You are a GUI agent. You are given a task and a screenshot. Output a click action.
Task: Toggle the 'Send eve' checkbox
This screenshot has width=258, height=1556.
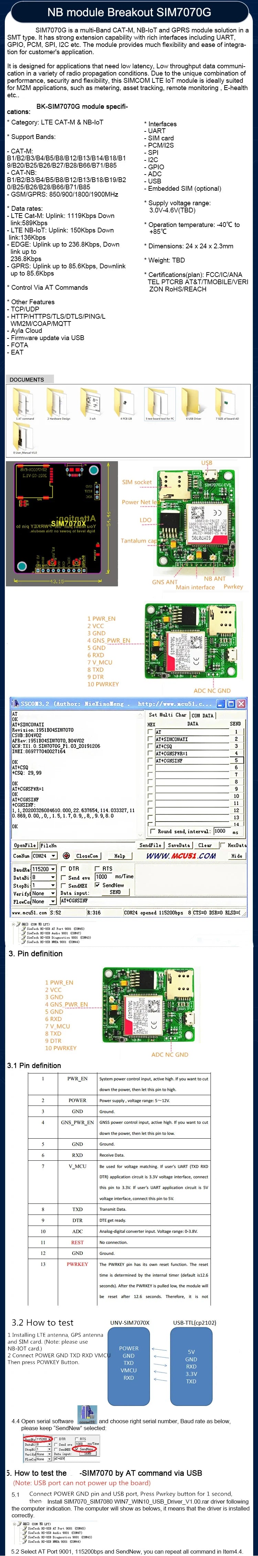tap(63, 877)
